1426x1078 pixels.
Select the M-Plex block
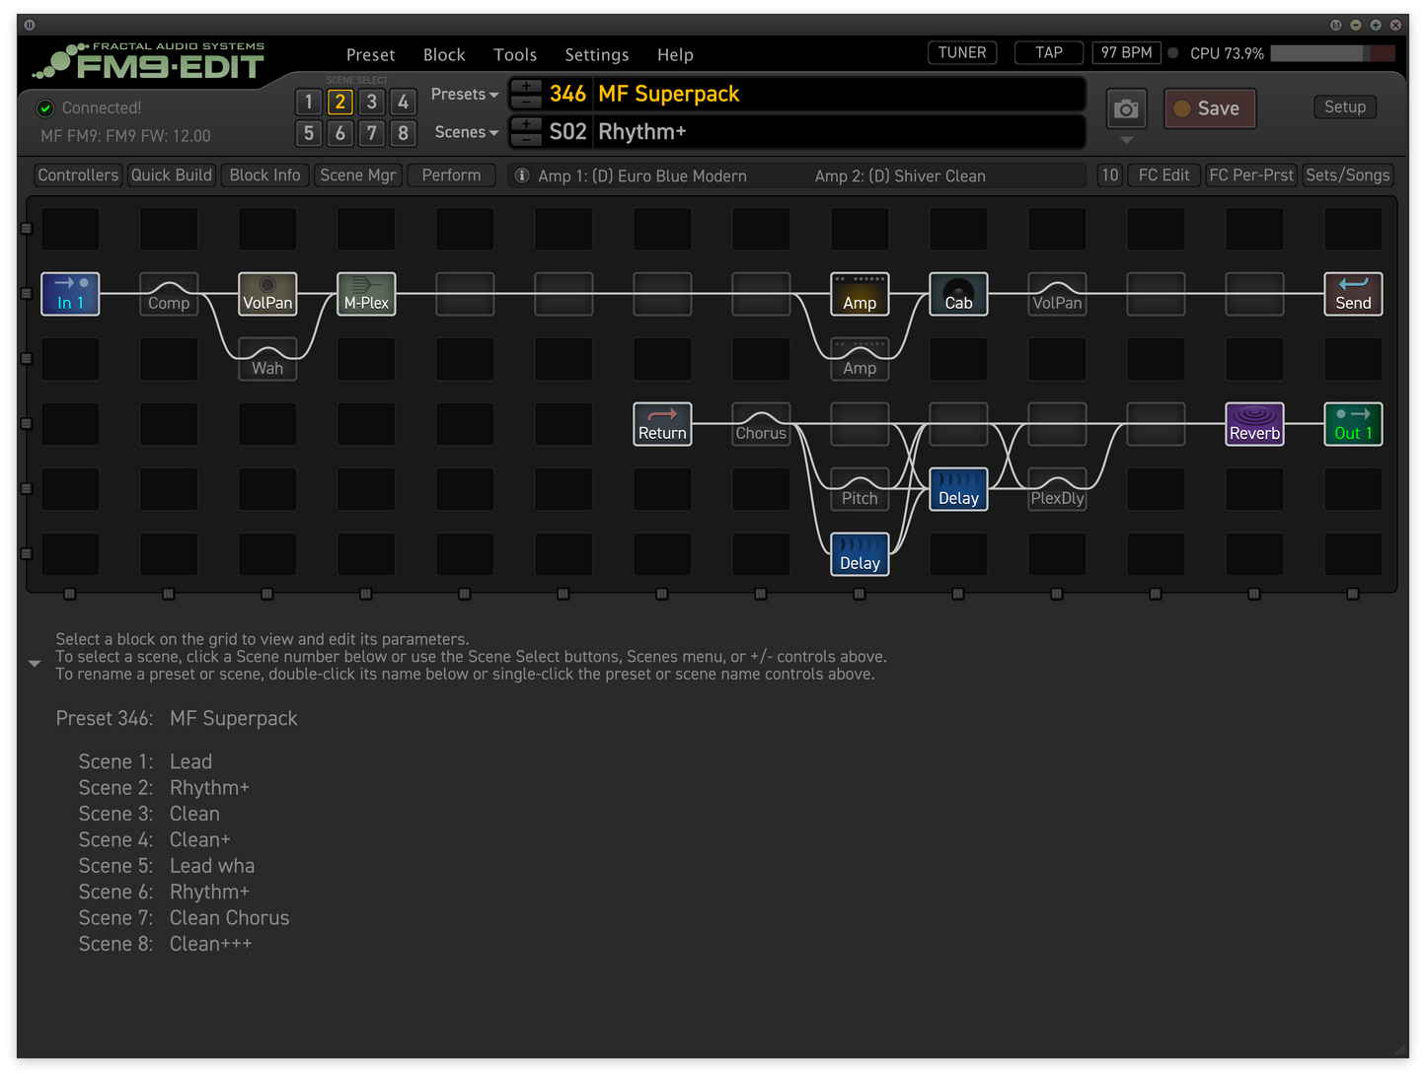pyautogui.click(x=366, y=294)
